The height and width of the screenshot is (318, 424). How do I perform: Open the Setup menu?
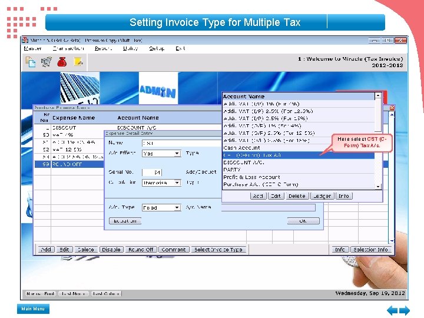point(157,48)
